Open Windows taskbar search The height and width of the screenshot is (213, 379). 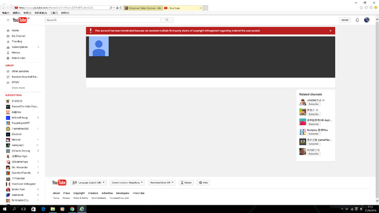coord(14,209)
